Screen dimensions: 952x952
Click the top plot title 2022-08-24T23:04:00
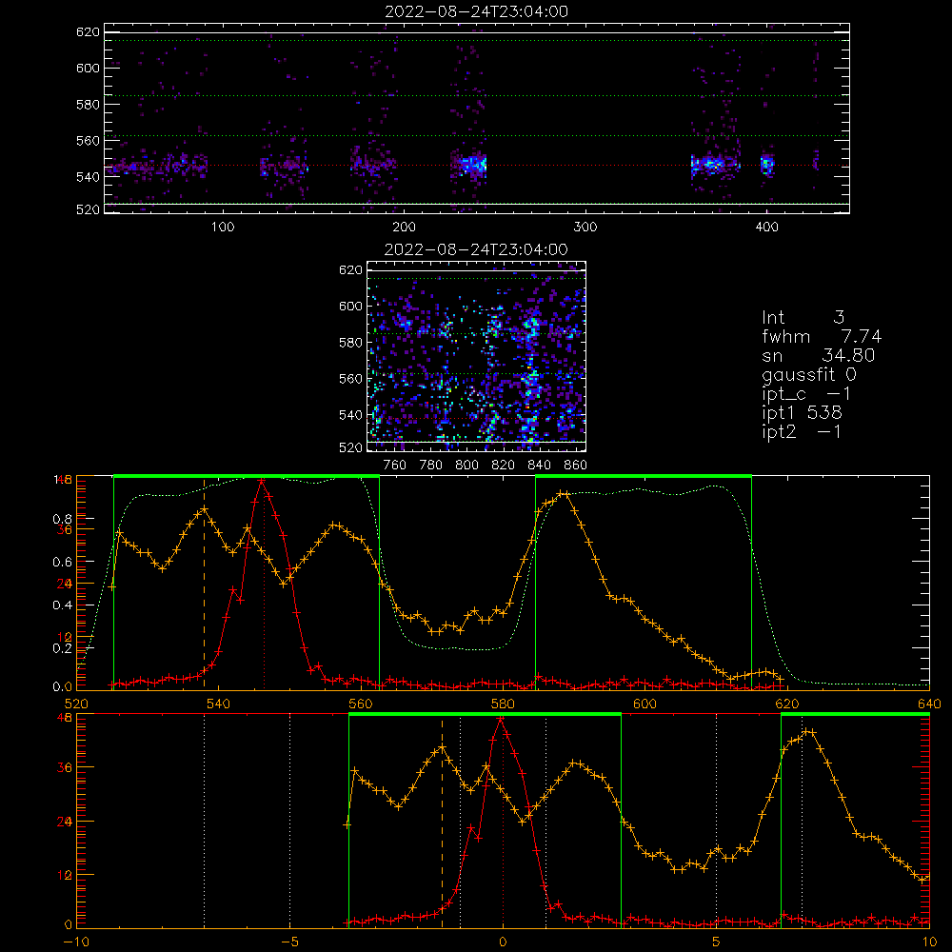point(477,11)
